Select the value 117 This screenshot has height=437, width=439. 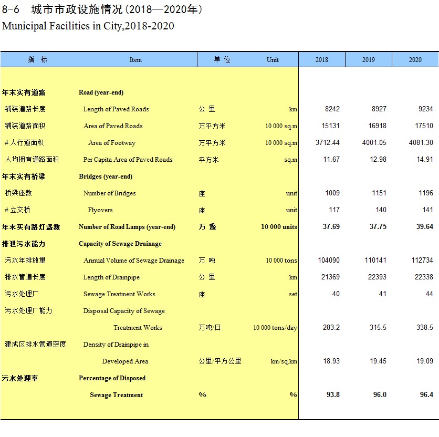click(335, 210)
